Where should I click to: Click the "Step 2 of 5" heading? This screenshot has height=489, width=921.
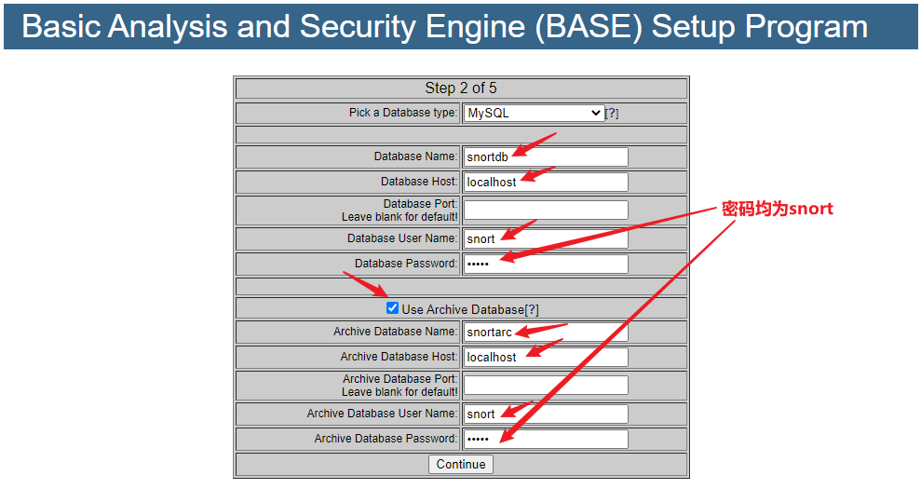coord(461,88)
